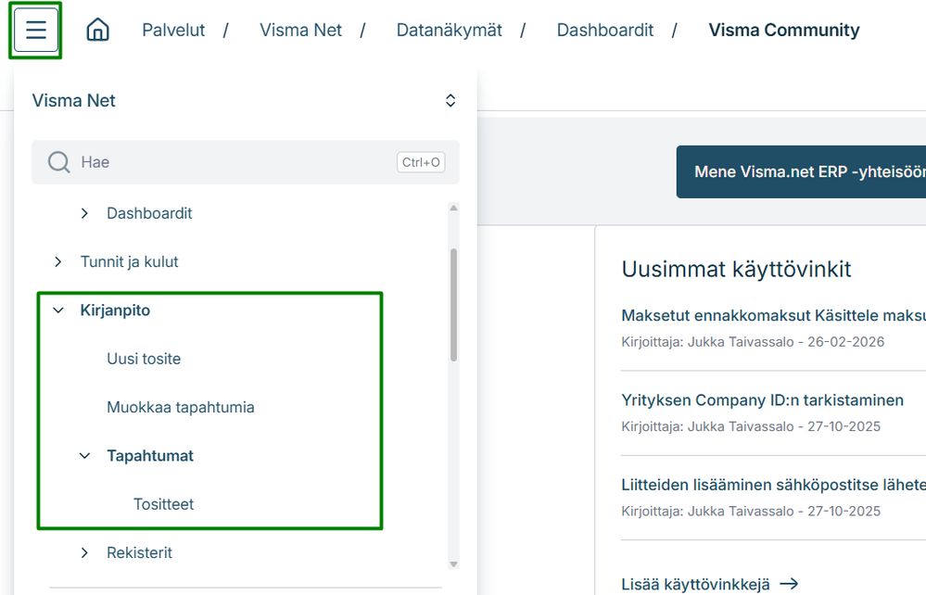Screen dimensions: 926x595
Task: Select the Rekisterit menu item
Action: pyautogui.click(x=139, y=552)
